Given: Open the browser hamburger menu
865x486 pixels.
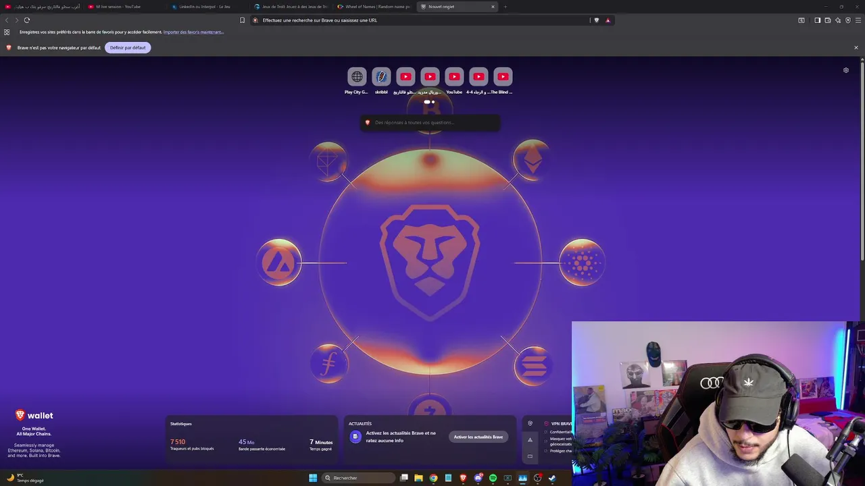Looking at the screenshot, I should click(858, 20).
